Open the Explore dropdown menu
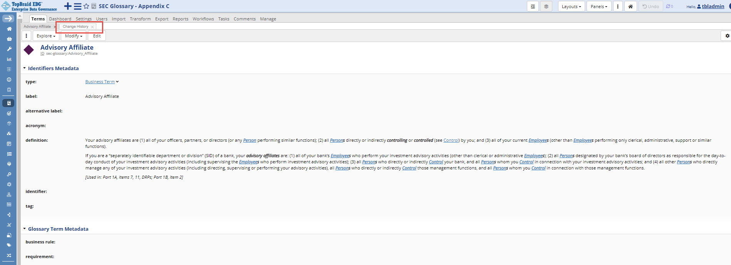731x265 pixels. (46, 36)
